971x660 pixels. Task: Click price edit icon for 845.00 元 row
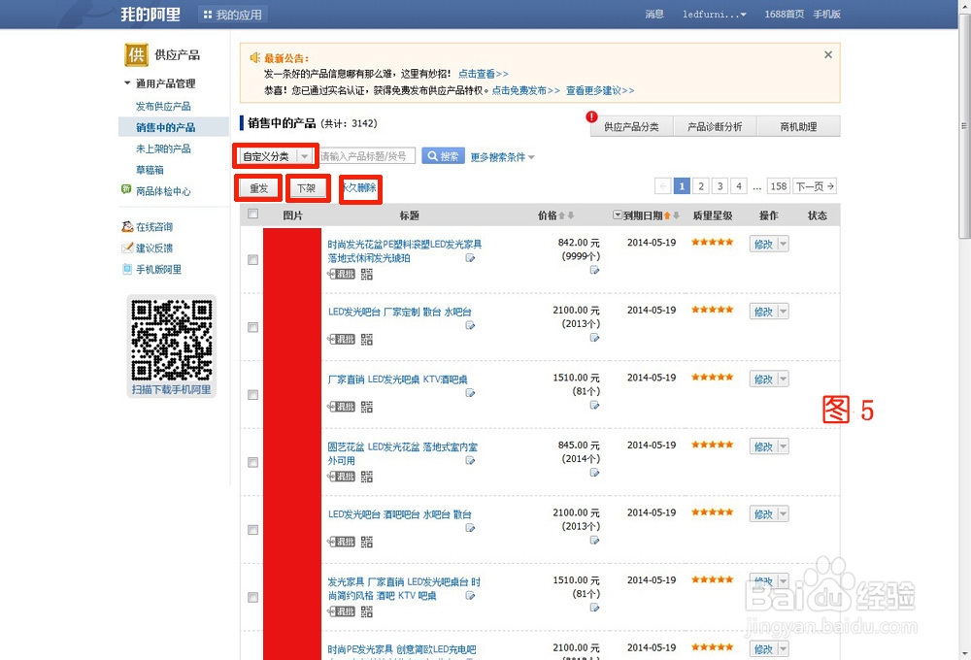click(594, 473)
